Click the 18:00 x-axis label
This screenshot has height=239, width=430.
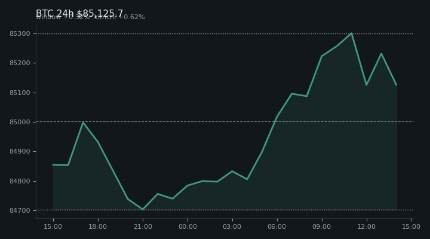(97, 226)
